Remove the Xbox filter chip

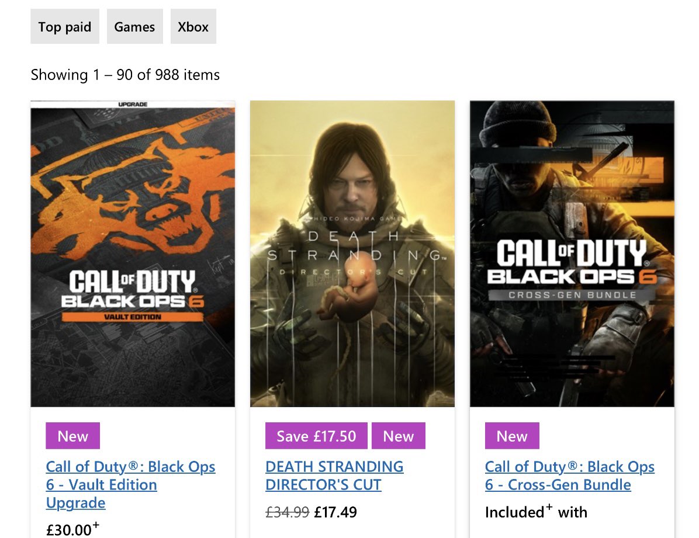tap(193, 26)
